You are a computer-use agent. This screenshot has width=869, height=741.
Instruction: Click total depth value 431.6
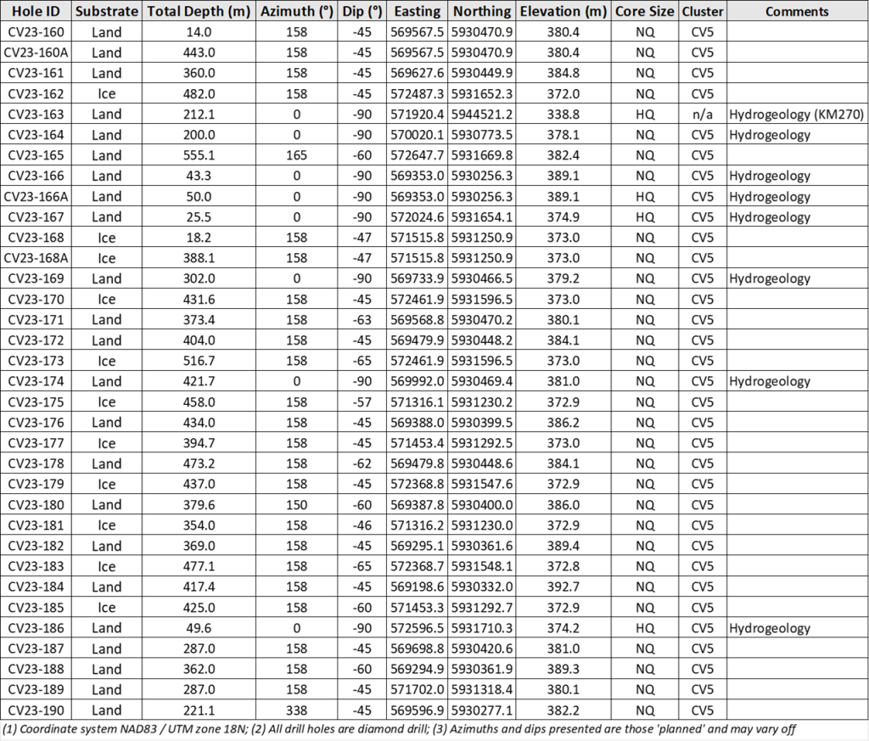199,300
